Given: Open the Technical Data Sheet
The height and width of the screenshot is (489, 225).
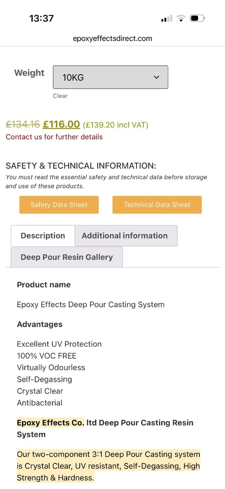Looking at the screenshot, I should [x=157, y=205].
